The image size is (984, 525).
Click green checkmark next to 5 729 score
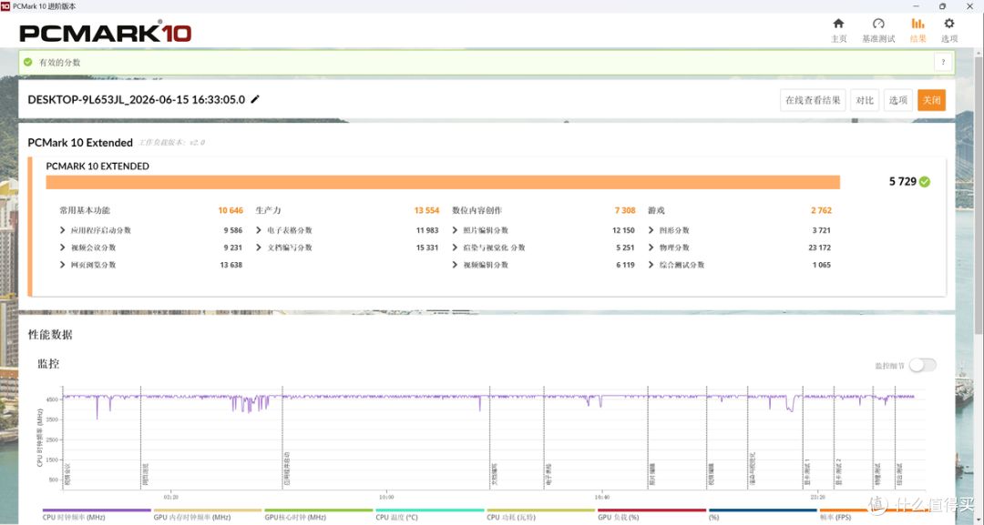click(925, 182)
